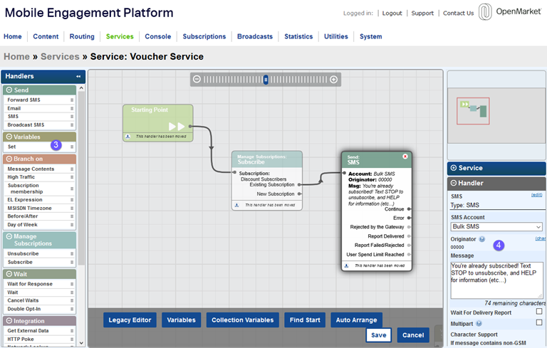Open the Content menu
The height and width of the screenshot is (348, 547).
46,36
